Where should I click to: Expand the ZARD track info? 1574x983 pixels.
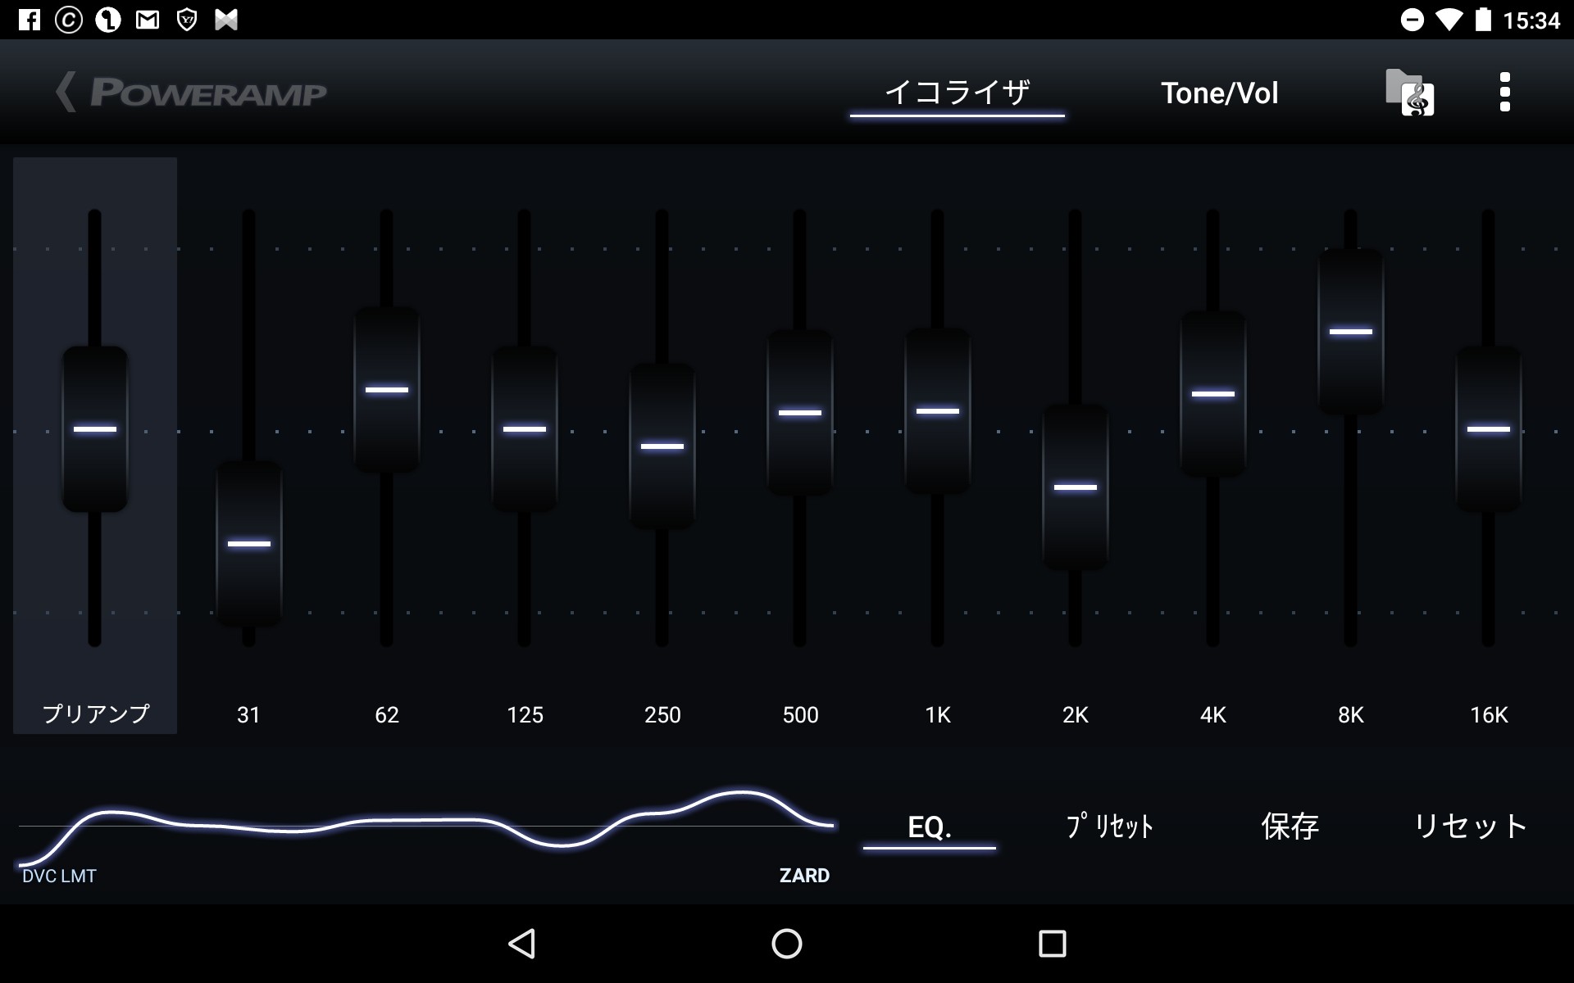tap(805, 875)
